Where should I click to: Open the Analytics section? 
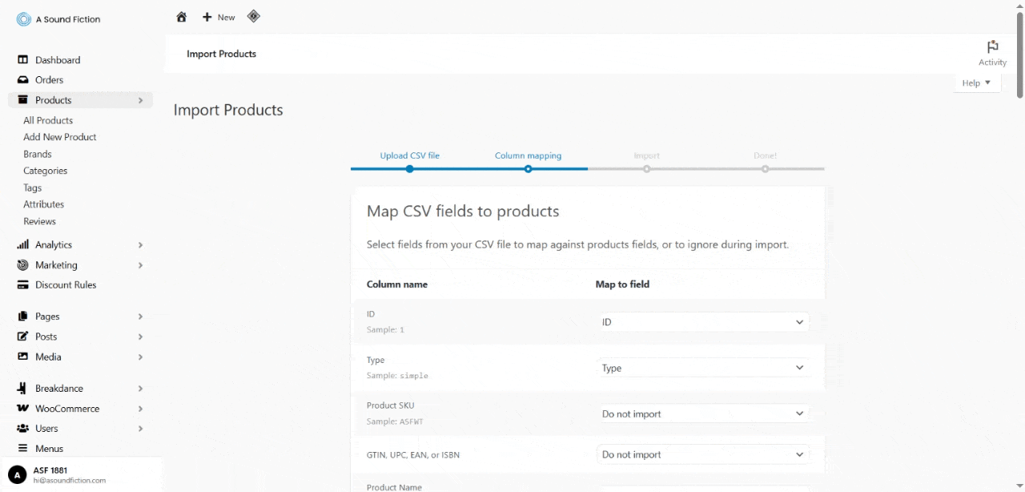click(x=53, y=244)
